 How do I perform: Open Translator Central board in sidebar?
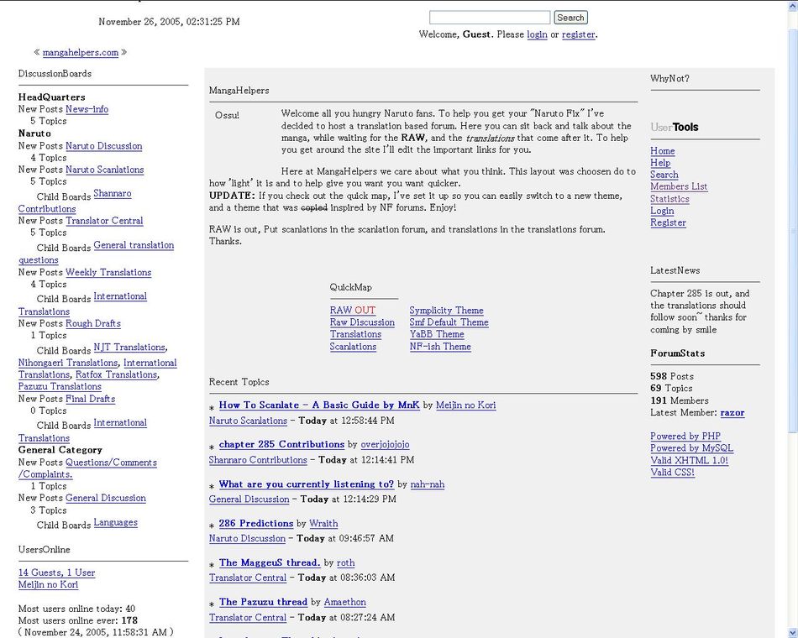click(104, 221)
